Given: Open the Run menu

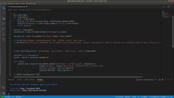Looking at the screenshot, I should click(x=23, y=4).
